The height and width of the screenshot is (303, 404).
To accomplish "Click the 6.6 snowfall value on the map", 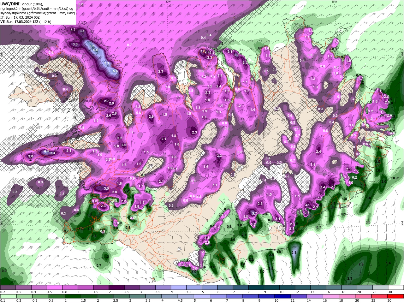I will pyautogui.click(x=96, y=50).
